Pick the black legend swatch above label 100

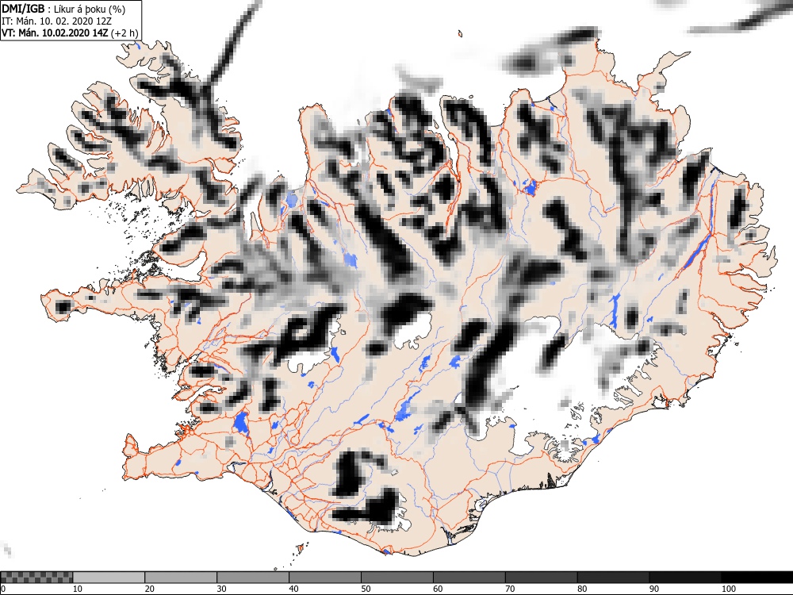757,578
